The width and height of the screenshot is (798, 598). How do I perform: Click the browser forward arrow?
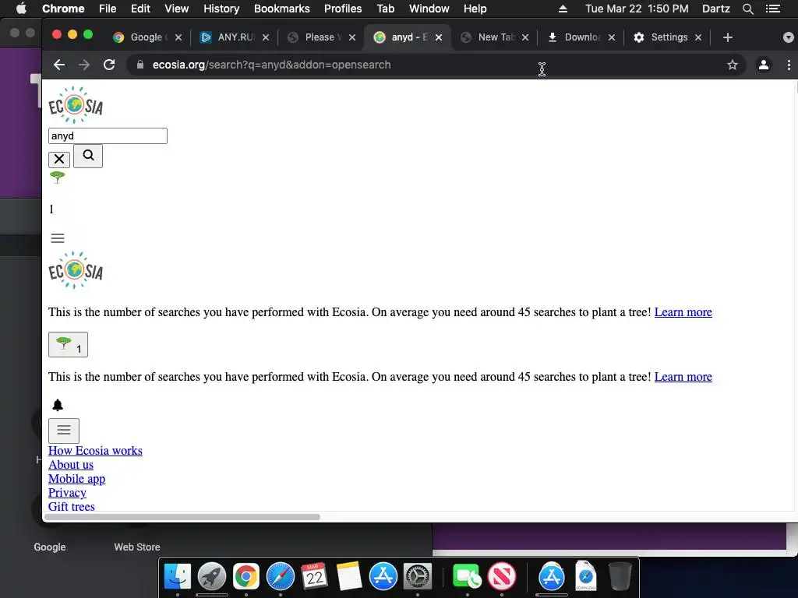(x=84, y=65)
